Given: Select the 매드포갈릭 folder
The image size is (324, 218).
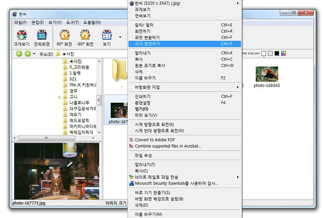Looking at the screenshot, I should (x=79, y=120).
